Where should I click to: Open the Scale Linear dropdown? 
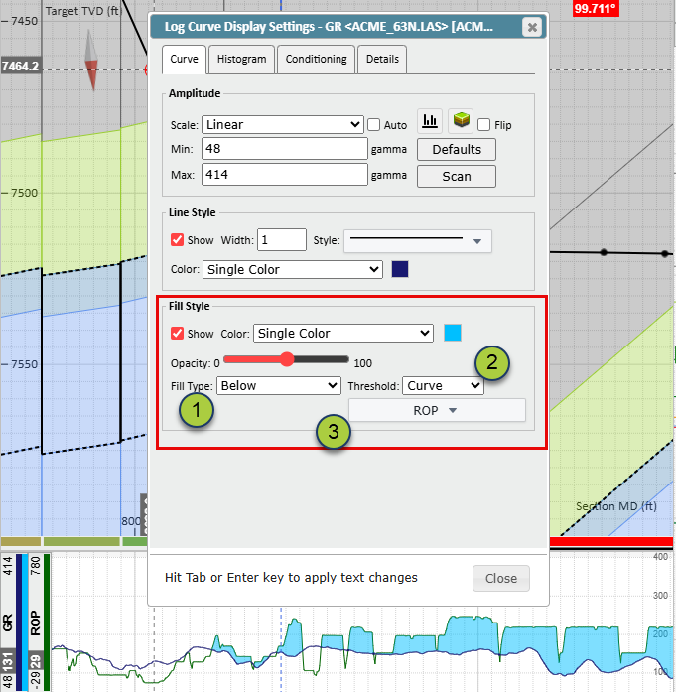[x=283, y=125]
